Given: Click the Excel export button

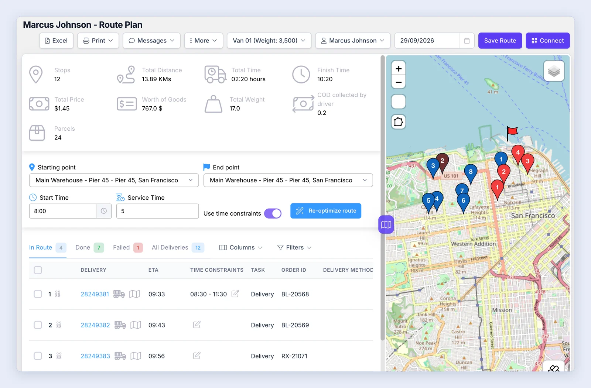Looking at the screenshot, I should (57, 41).
